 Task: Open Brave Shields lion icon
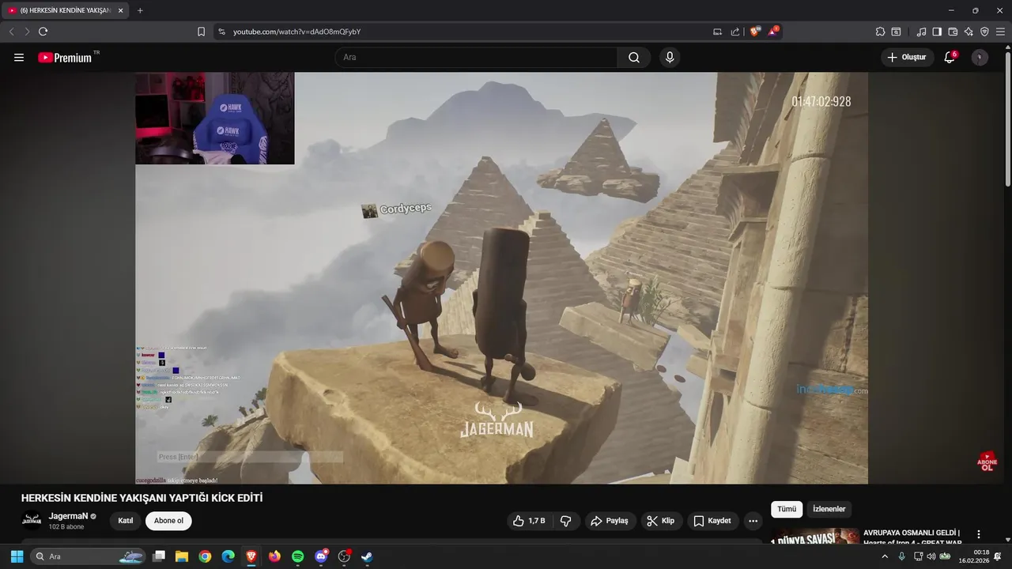[754, 32]
